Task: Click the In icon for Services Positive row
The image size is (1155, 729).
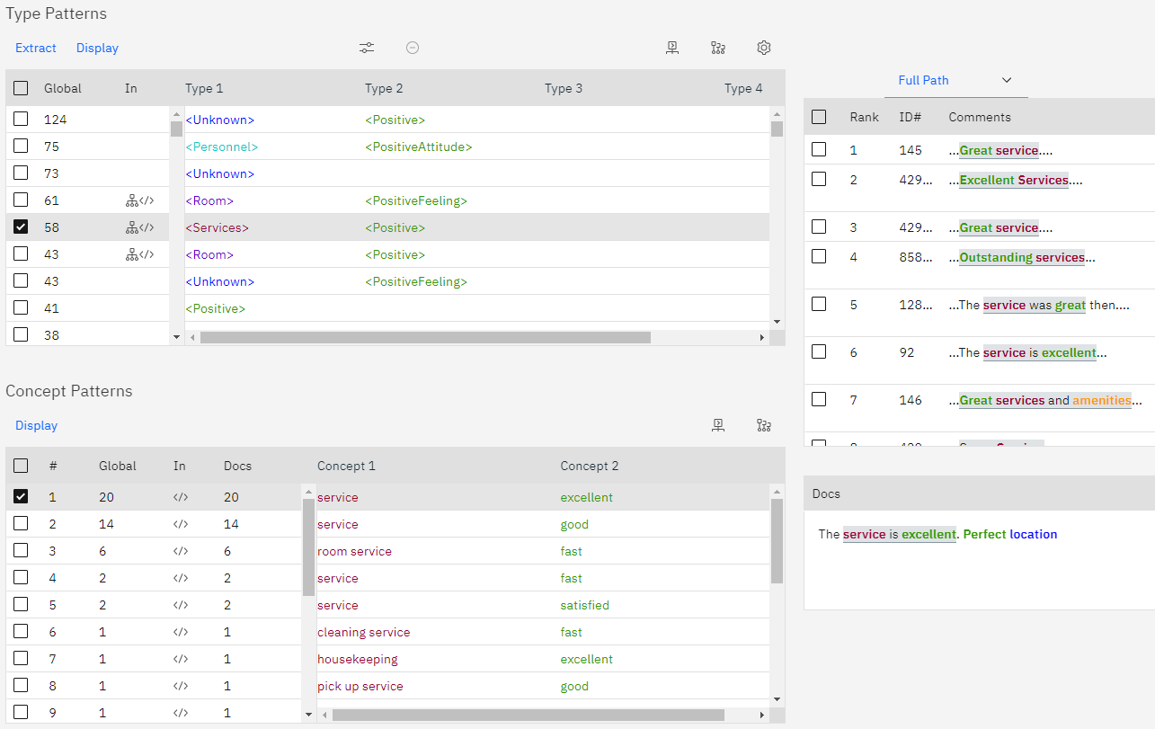Action: (139, 227)
